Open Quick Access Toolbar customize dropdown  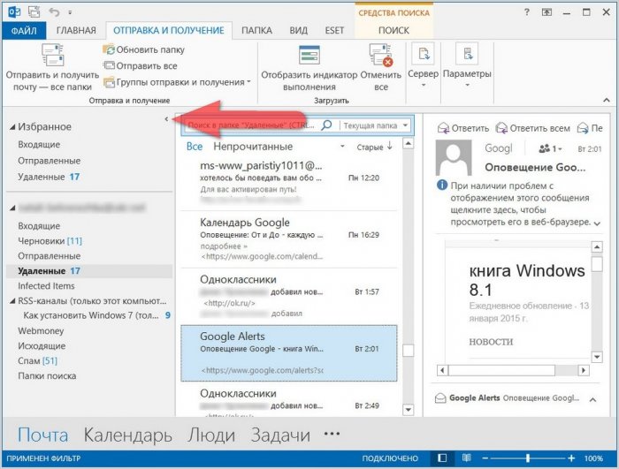pyautogui.click(x=70, y=12)
